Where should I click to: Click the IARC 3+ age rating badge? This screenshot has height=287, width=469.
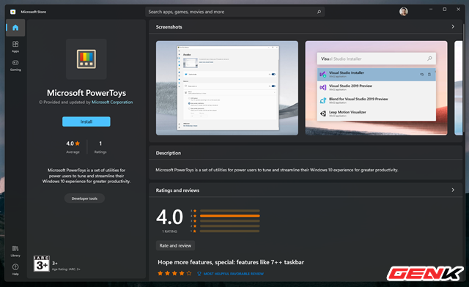[x=41, y=264]
